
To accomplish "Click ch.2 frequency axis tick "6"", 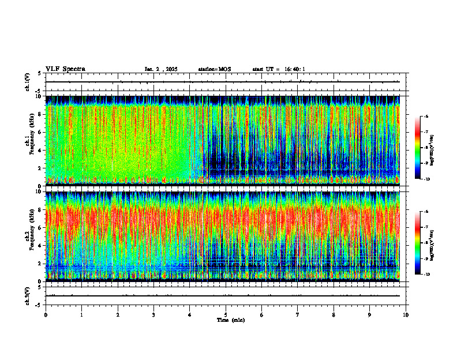I will point(40,228).
